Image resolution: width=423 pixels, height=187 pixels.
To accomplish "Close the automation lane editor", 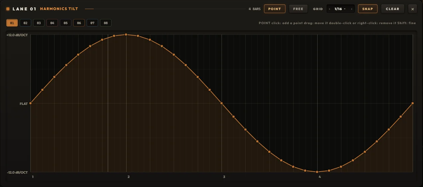I will (413, 9).
